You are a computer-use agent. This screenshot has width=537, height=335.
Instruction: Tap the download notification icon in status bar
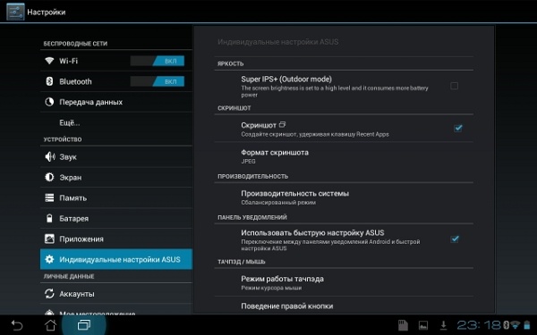tap(443, 325)
